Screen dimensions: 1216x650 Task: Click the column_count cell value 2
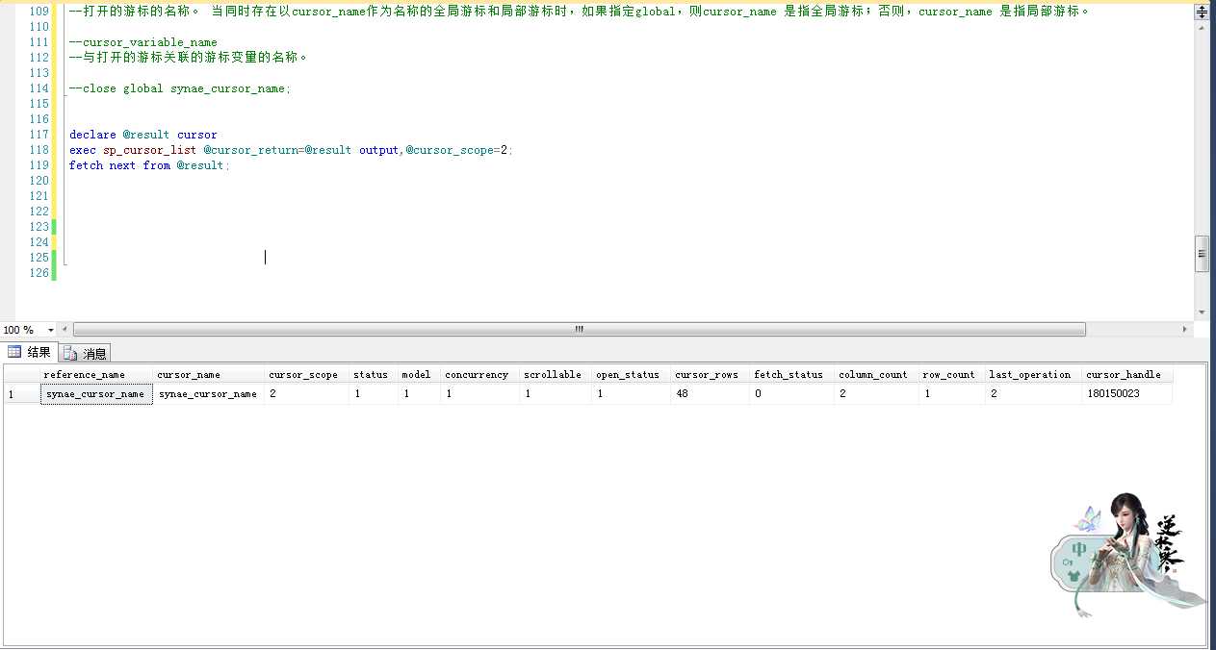coord(877,394)
